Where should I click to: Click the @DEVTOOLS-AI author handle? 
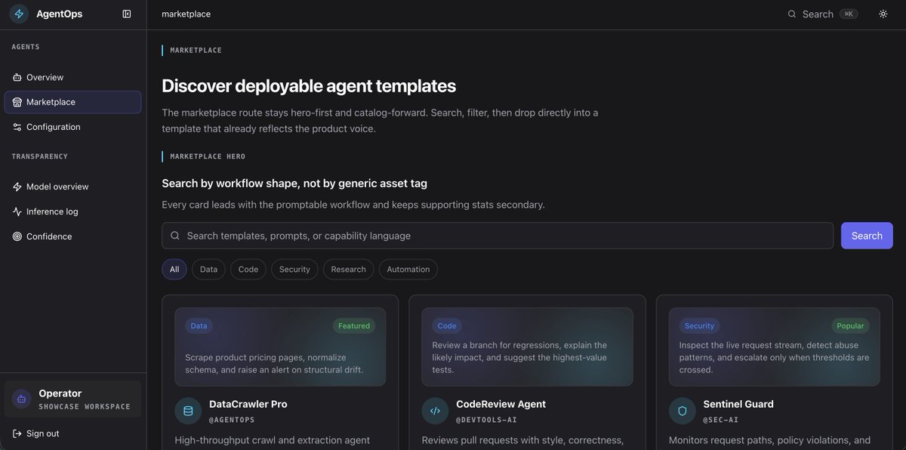pos(486,420)
